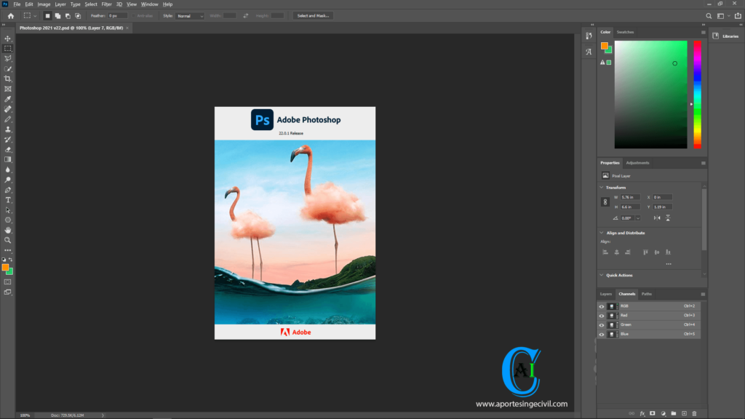Image resolution: width=745 pixels, height=419 pixels.
Task: Pick the Eyedropper tool
Action: (8, 99)
